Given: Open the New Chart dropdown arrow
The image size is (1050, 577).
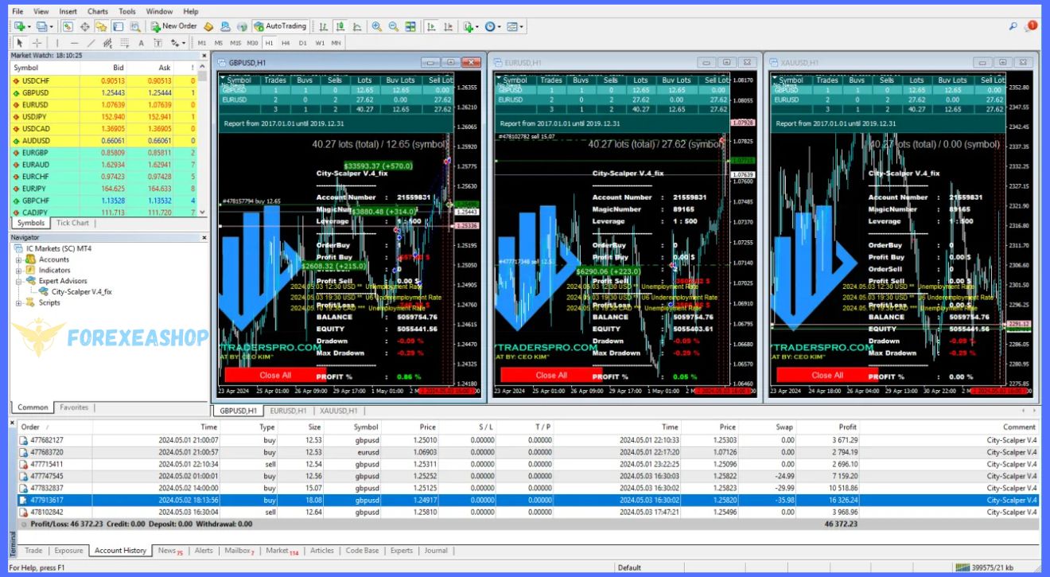Looking at the screenshot, I should coord(29,27).
